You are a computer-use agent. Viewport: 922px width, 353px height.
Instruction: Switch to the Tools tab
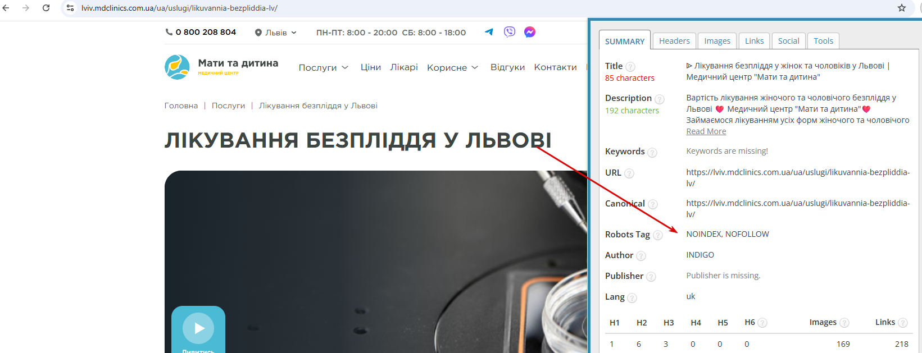[823, 41]
